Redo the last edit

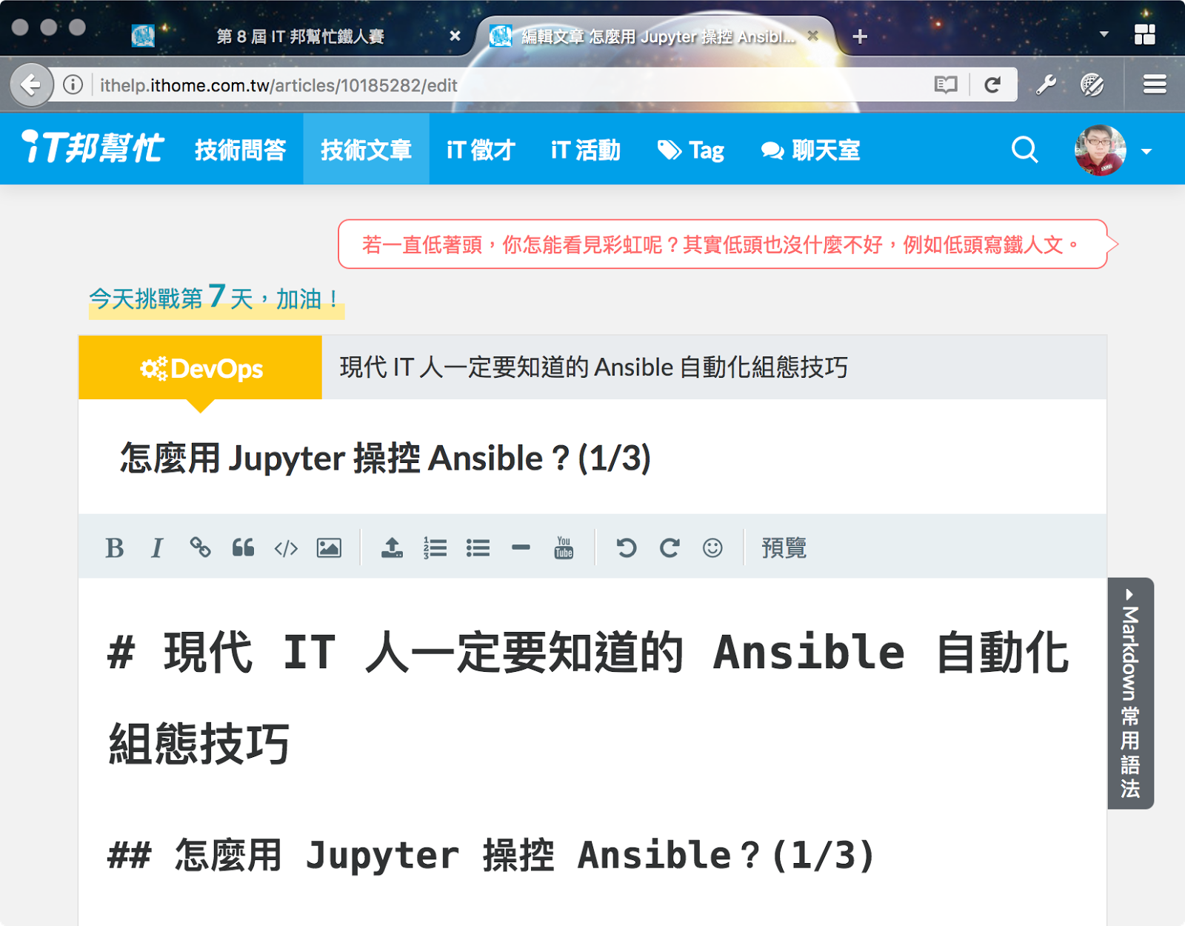pyautogui.click(x=670, y=547)
